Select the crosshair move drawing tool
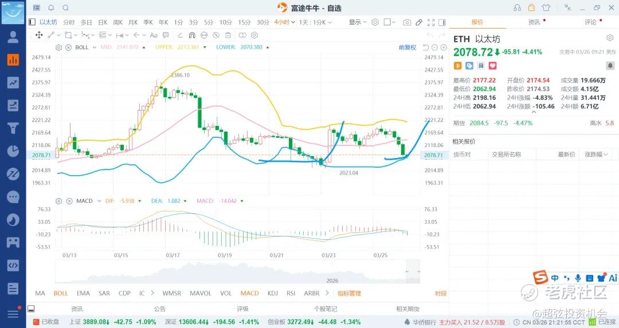This screenshot has width=619, height=328. [x=39, y=35]
